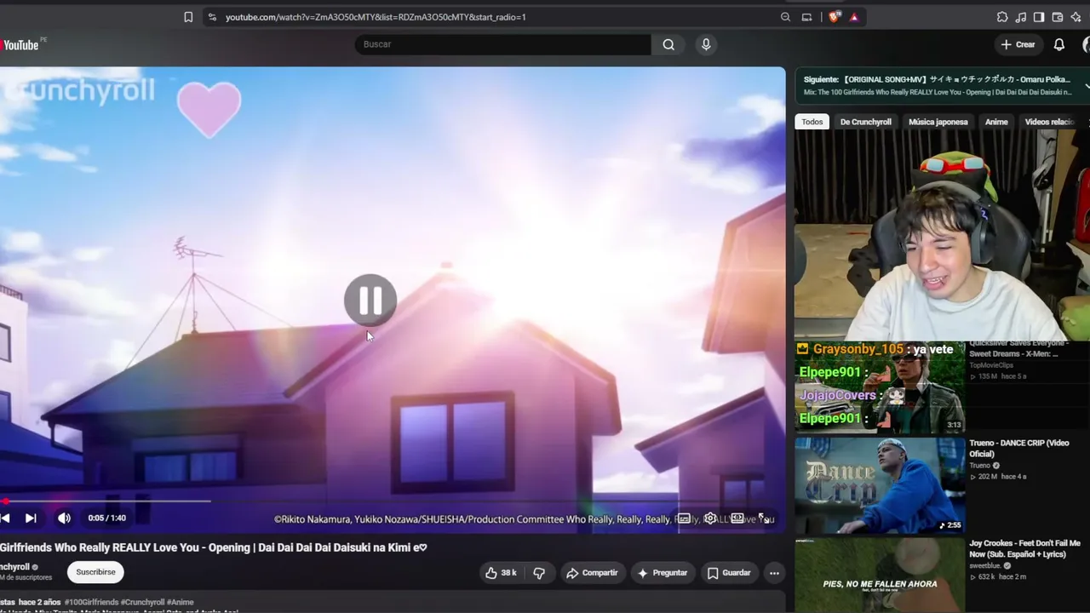This screenshot has height=613, width=1090.
Task: Click the Preguntar button
Action: point(662,573)
